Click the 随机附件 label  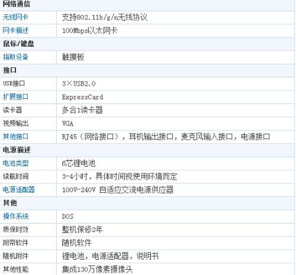tap(15, 256)
